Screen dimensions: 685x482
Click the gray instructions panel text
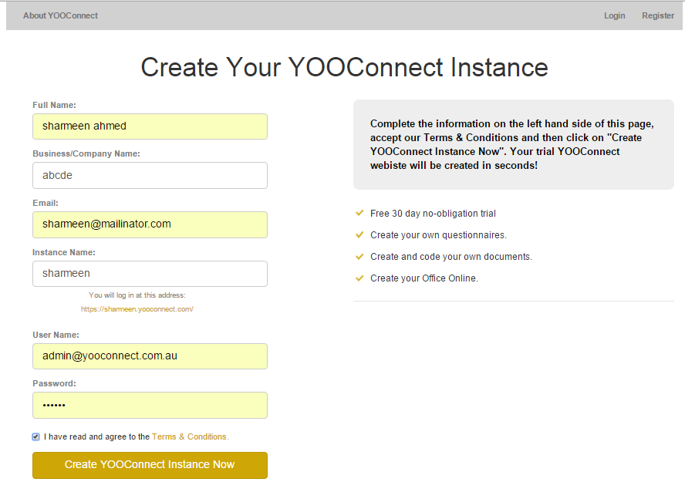coord(512,144)
